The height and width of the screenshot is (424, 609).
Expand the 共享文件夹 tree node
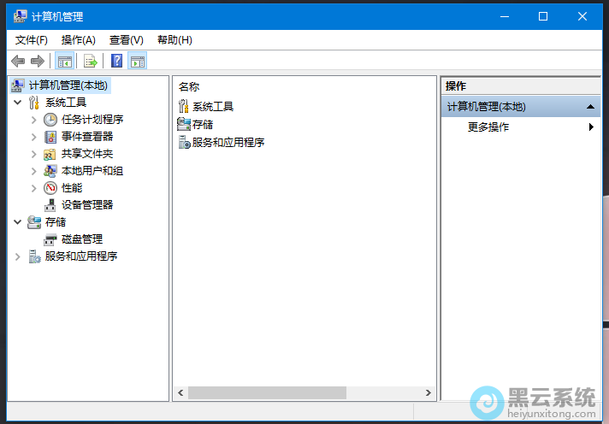click(34, 154)
